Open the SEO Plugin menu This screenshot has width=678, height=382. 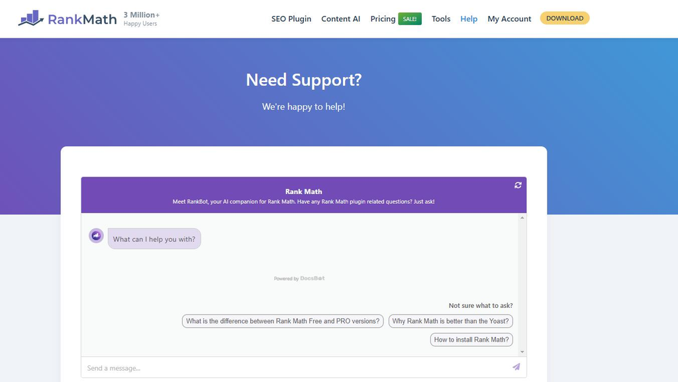pyautogui.click(x=291, y=19)
